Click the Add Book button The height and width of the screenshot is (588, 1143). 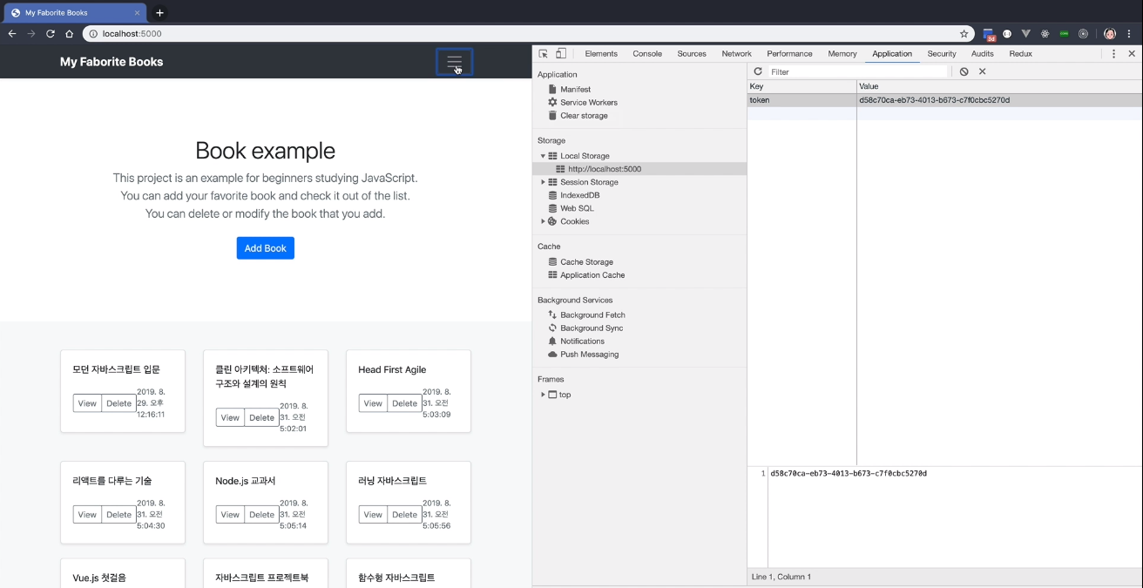click(266, 248)
